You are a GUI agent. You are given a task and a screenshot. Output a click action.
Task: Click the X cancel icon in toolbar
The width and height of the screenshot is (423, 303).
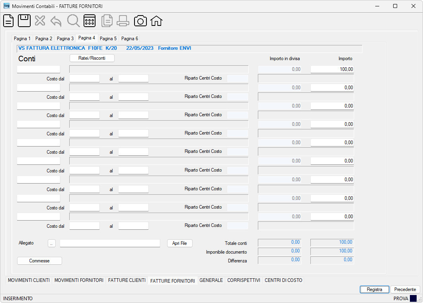[40, 21]
